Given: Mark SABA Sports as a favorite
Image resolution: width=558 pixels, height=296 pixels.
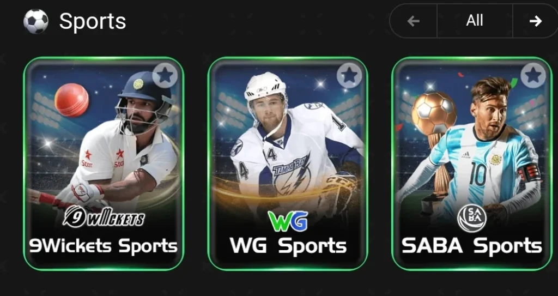Looking at the screenshot, I should tap(533, 75).
